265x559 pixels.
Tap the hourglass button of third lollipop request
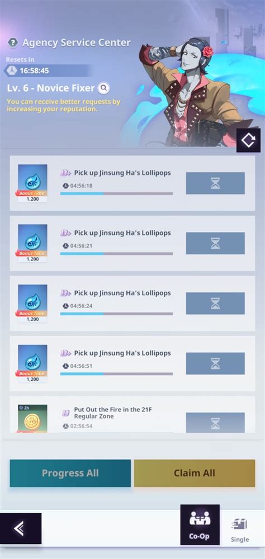215,304
